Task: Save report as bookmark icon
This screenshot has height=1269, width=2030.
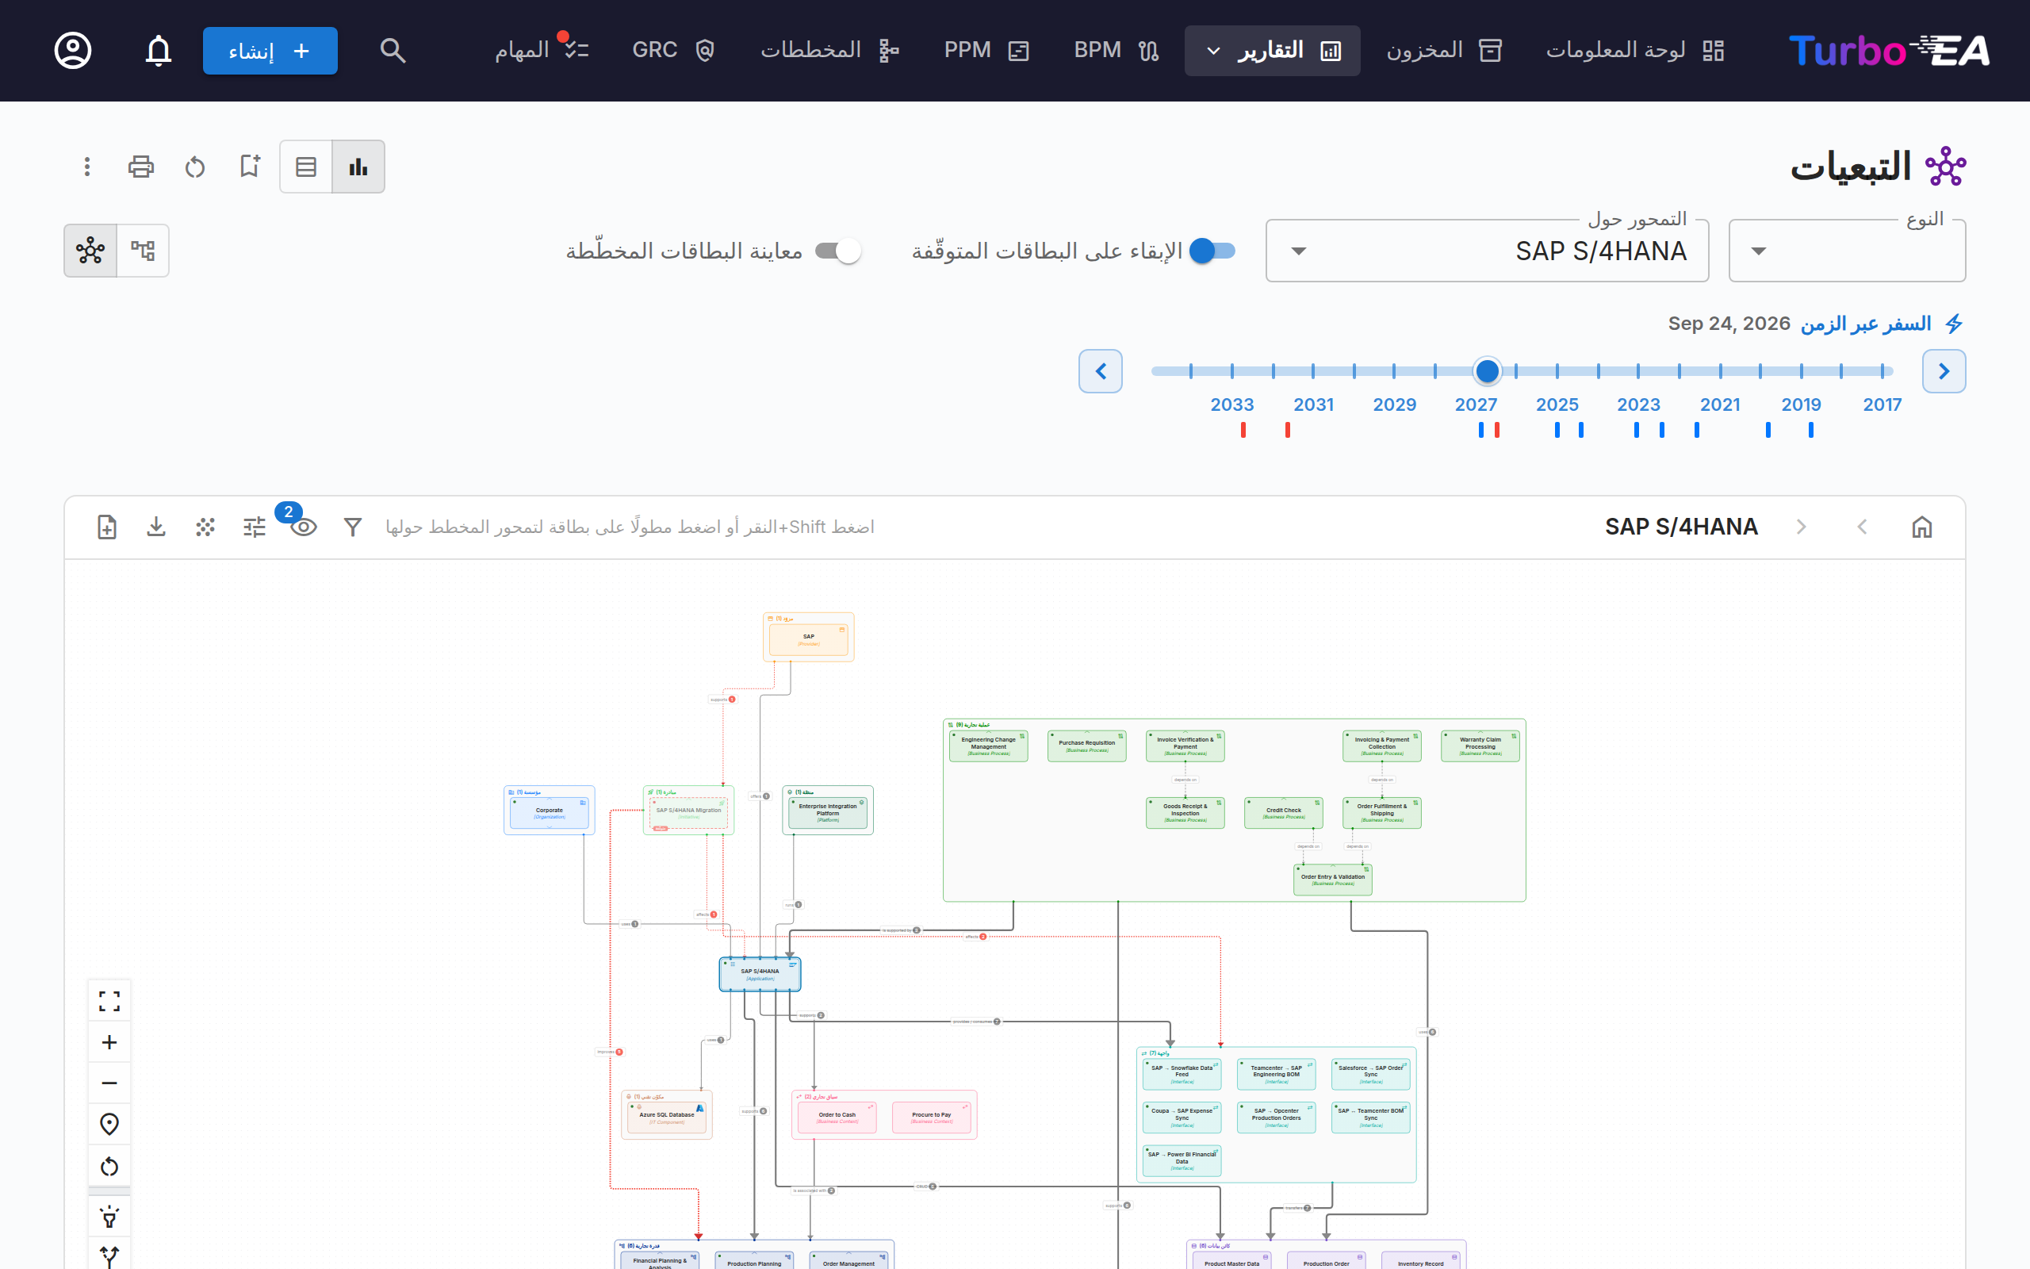Action: [249, 167]
